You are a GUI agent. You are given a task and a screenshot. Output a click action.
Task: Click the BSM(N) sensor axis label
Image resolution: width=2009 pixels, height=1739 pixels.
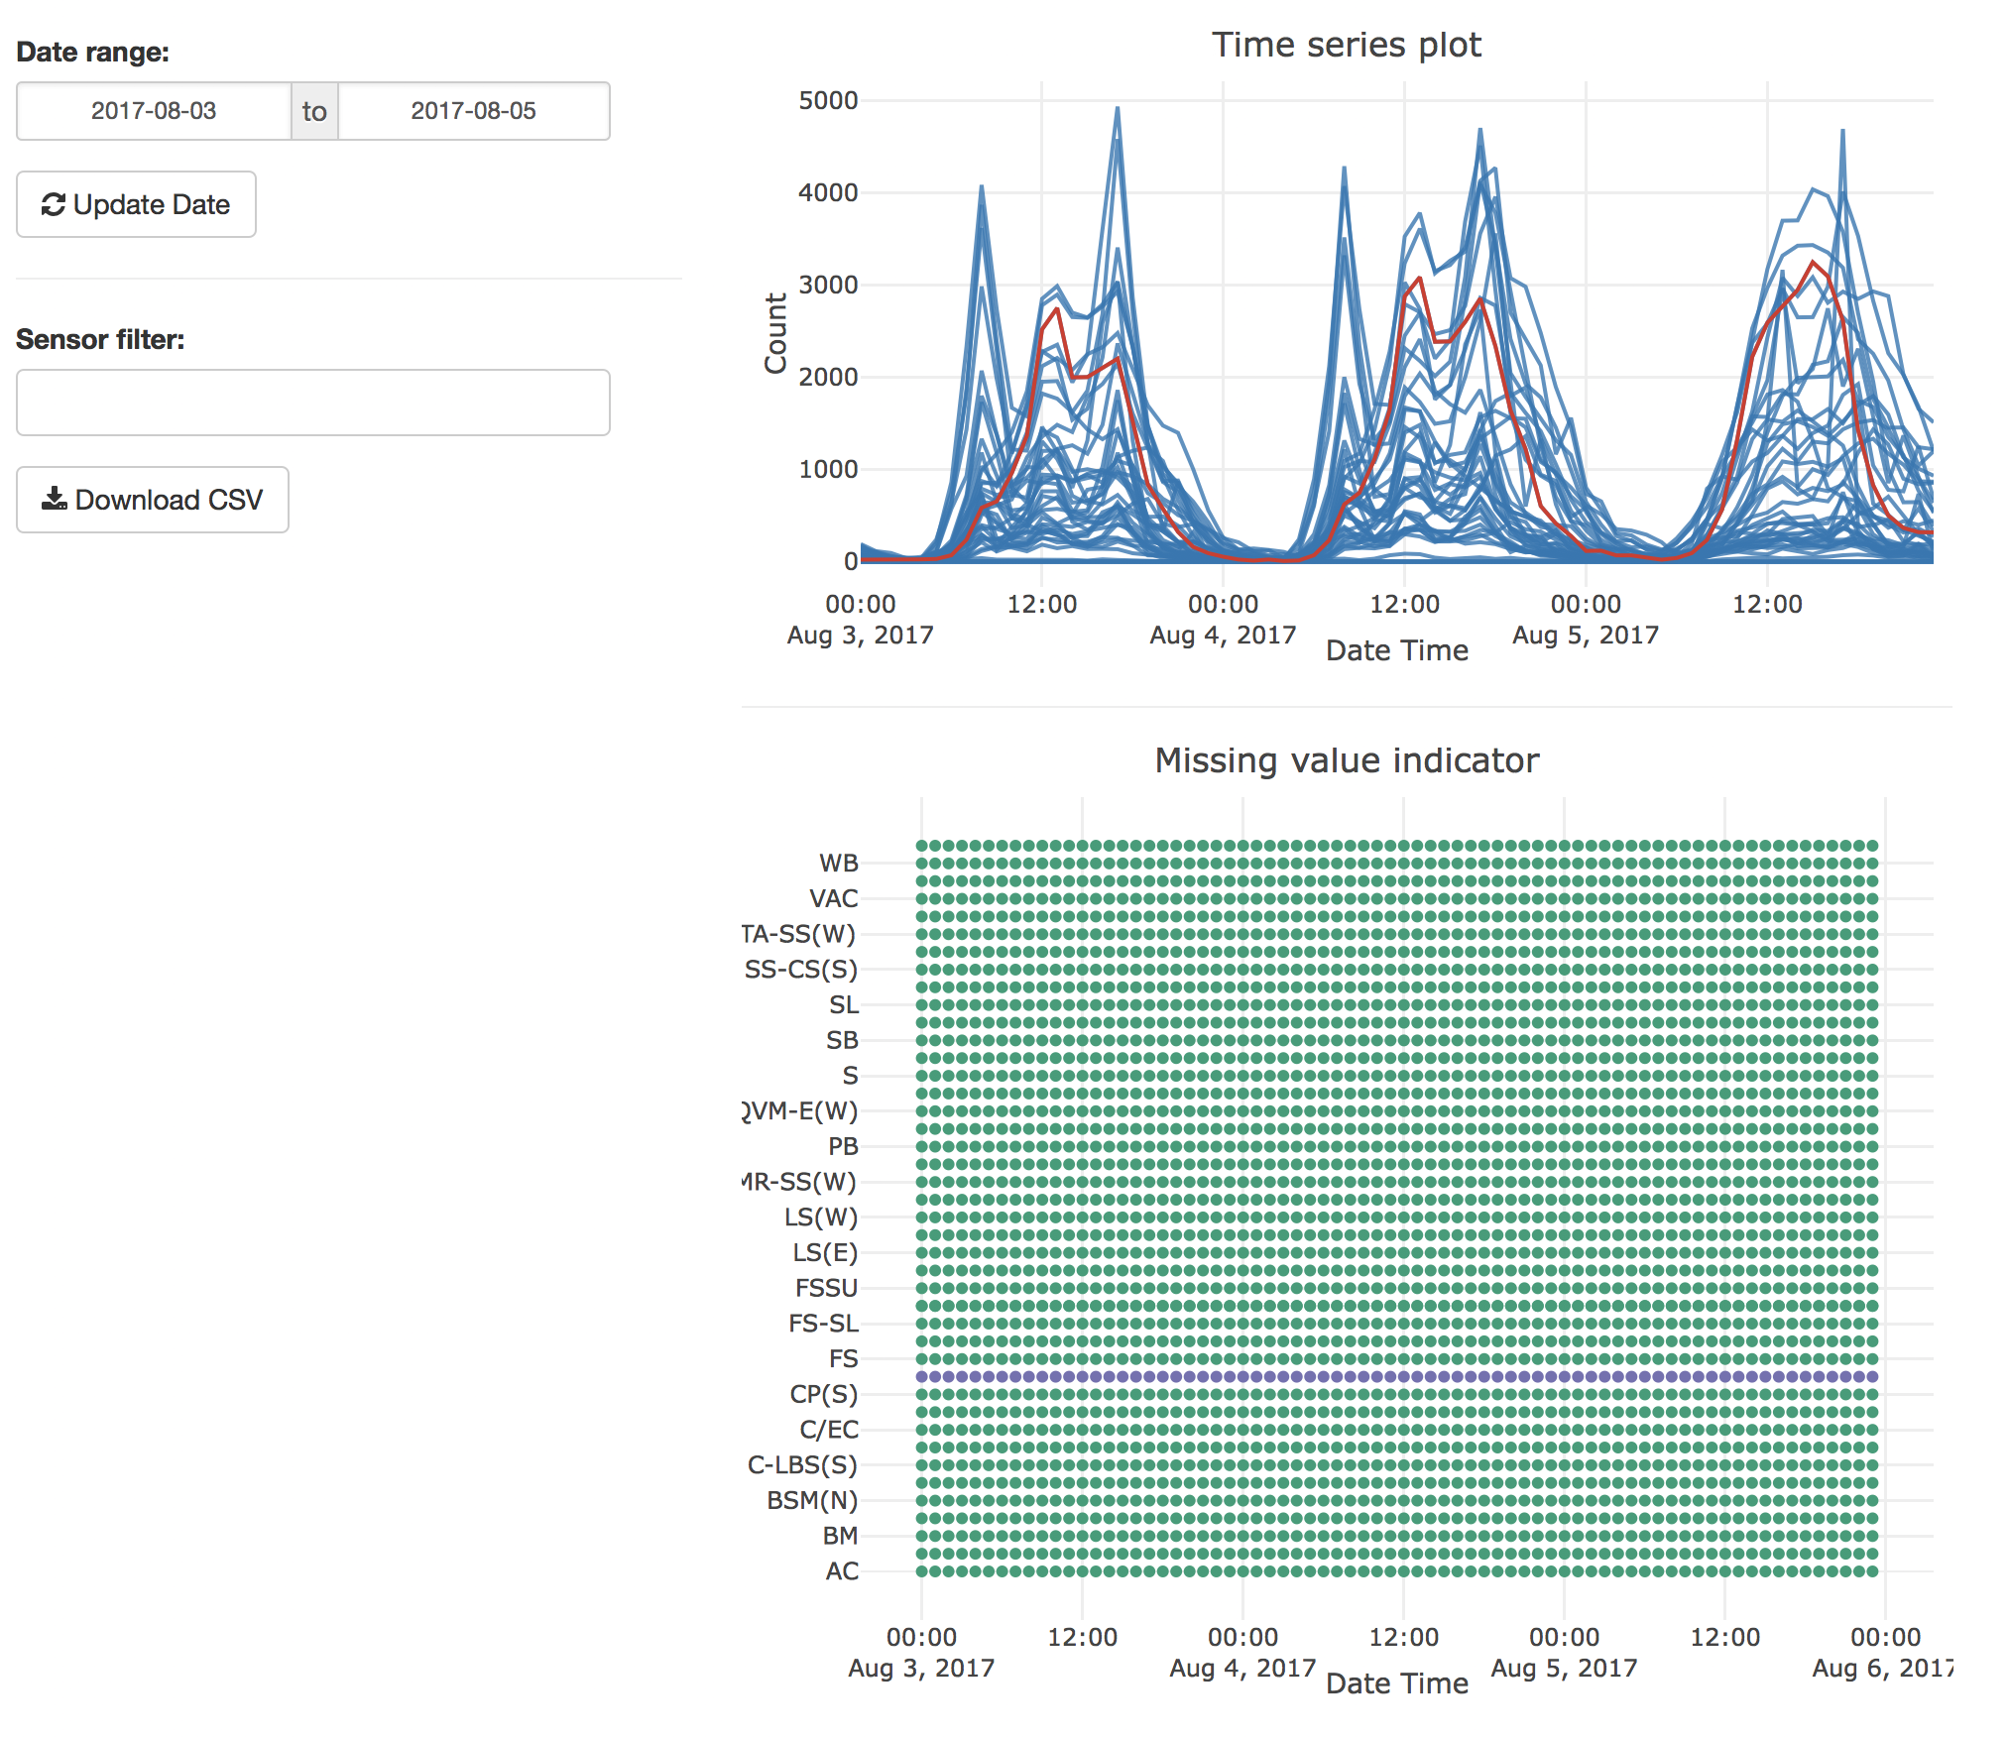[x=812, y=1500]
